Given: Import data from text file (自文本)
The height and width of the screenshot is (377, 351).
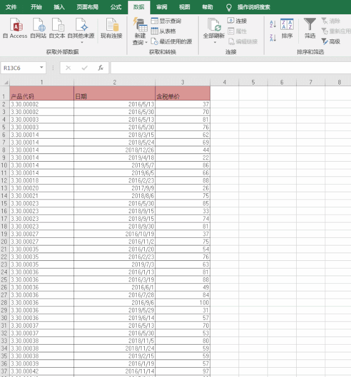Looking at the screenshot, I should [57, 28].
